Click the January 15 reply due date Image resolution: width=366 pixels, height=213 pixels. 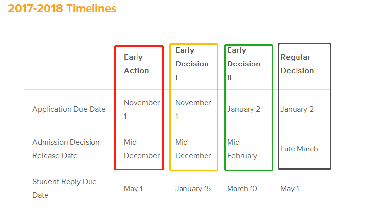pos(193,189)
